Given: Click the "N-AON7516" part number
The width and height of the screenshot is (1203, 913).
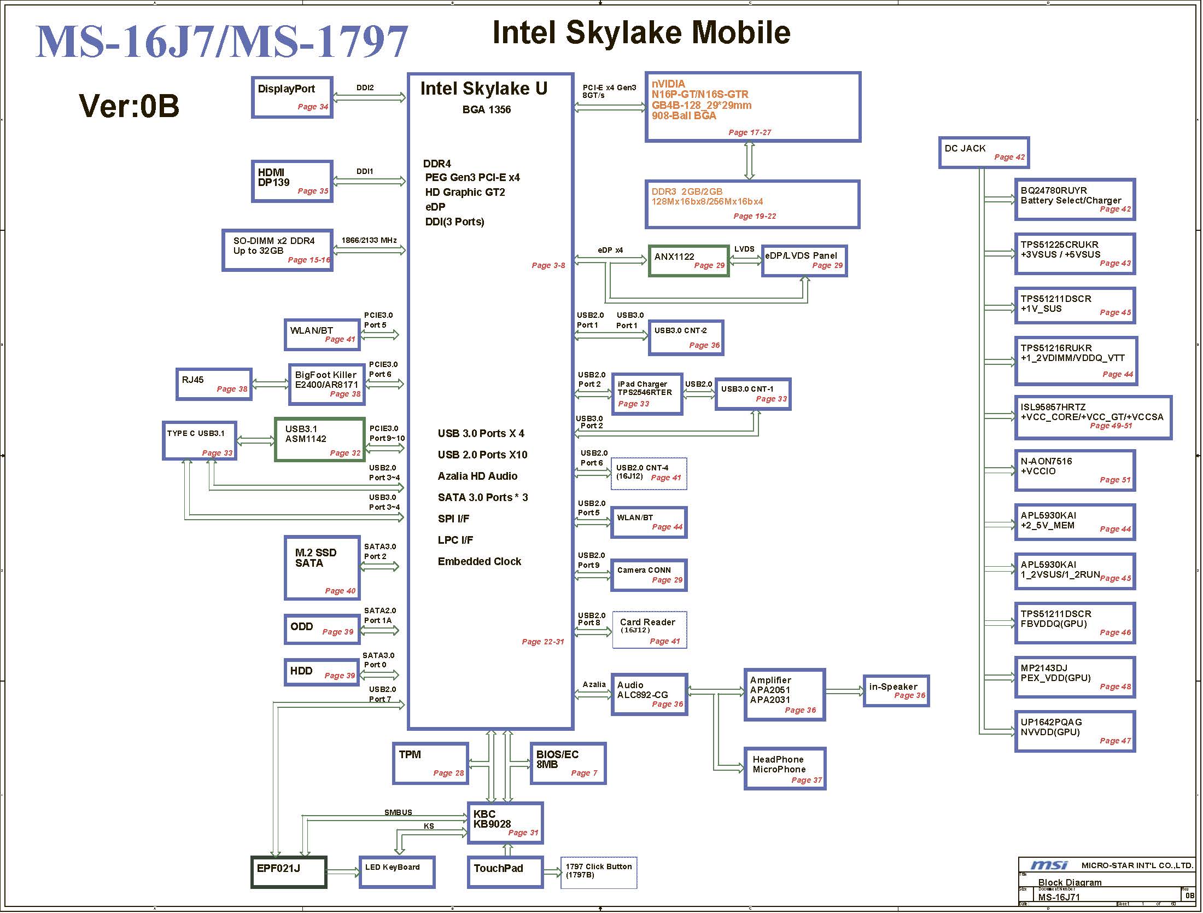Looking at the screenshot, I should click(1047, 461).
